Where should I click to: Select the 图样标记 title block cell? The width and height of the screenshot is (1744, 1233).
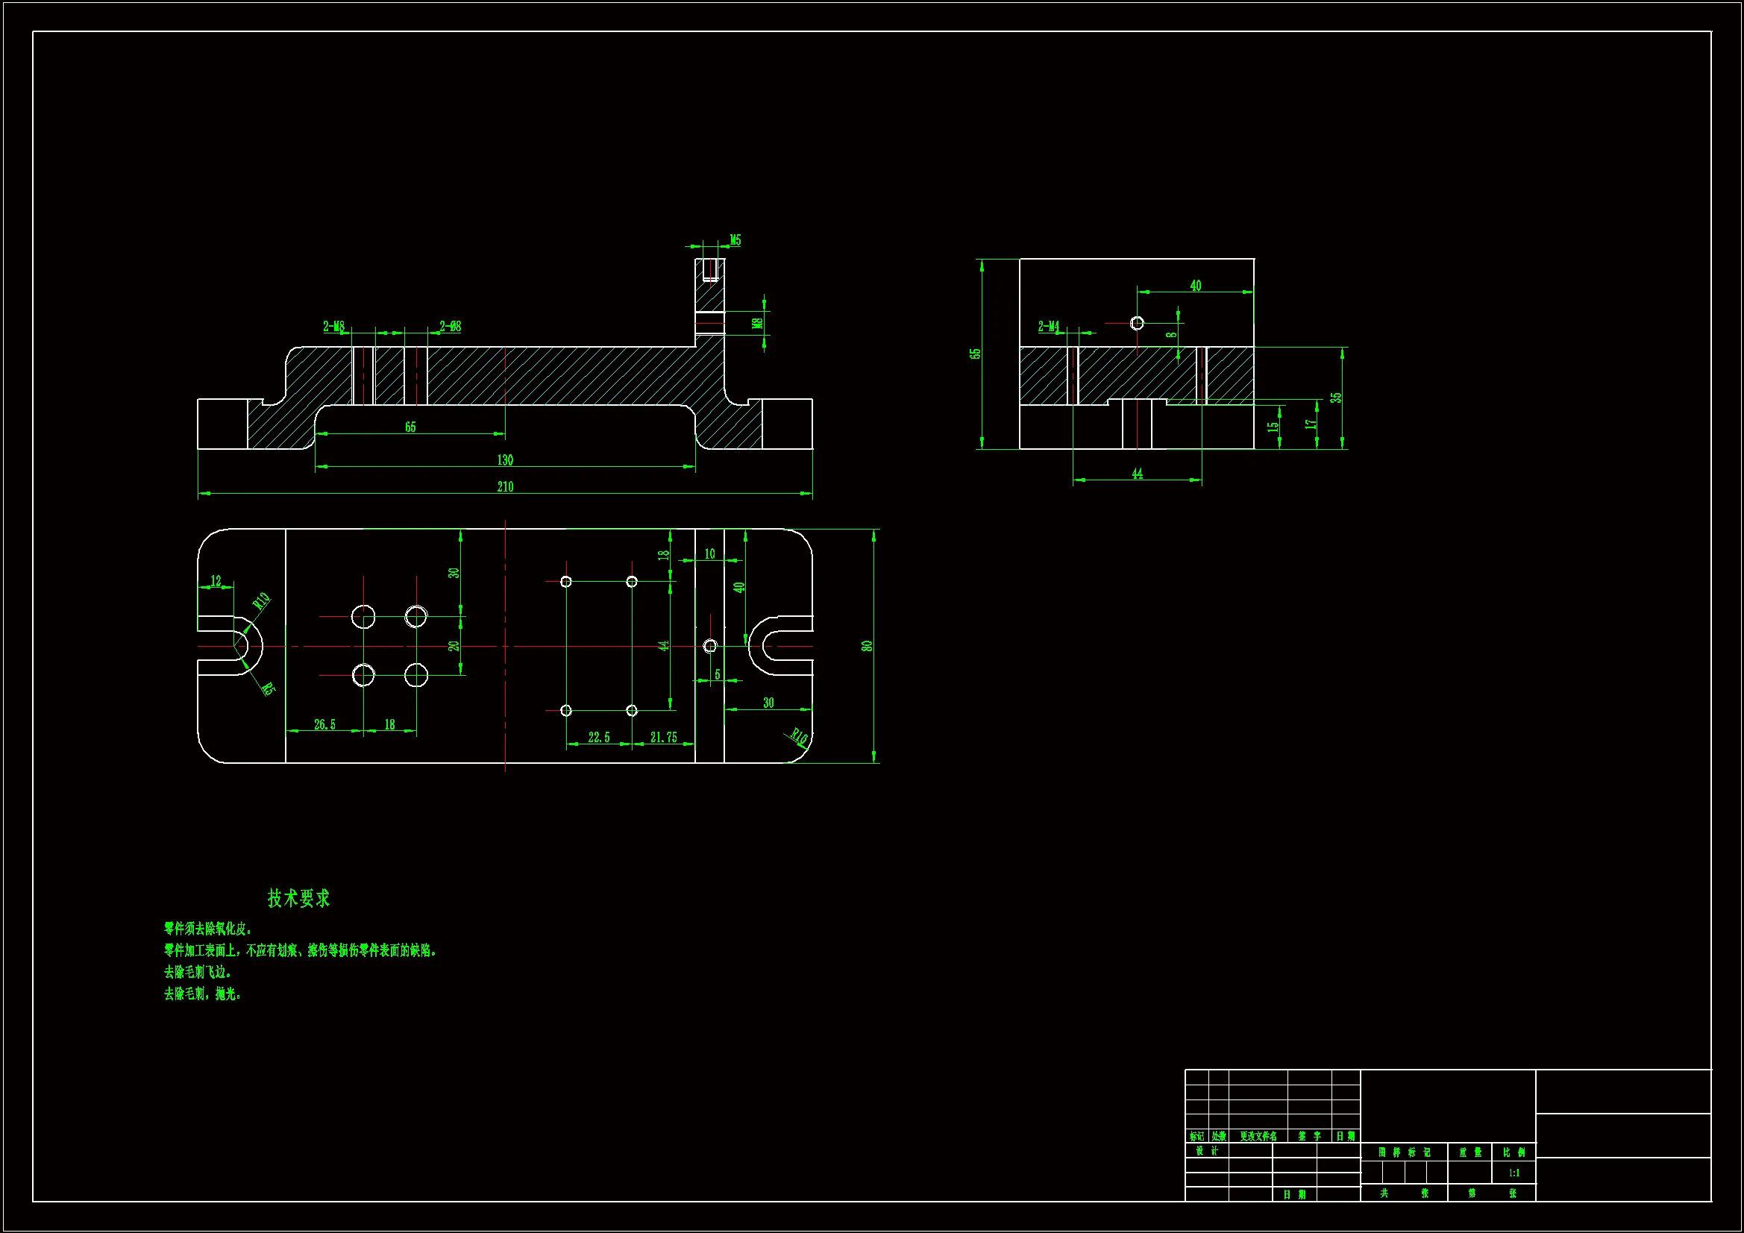click(1404, 1152)
